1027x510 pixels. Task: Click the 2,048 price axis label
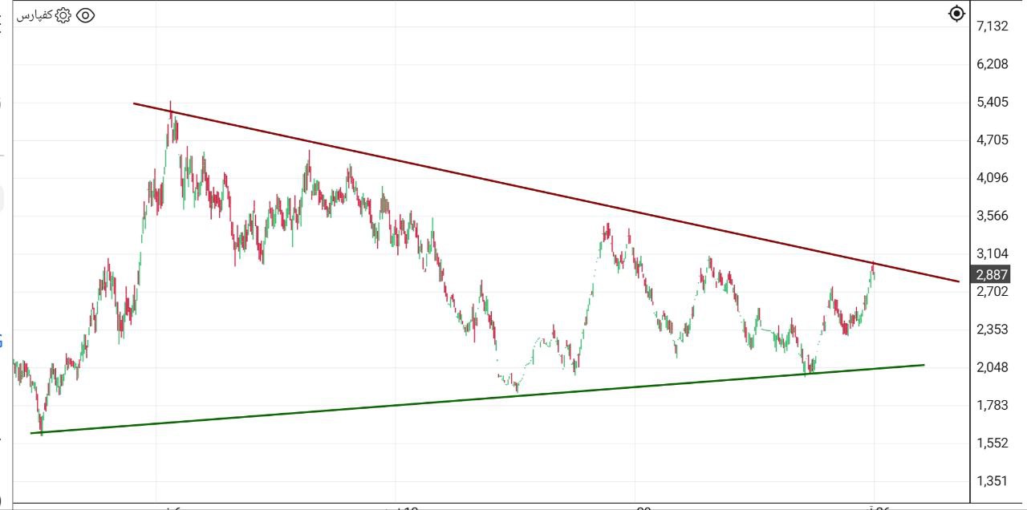coord(992,367)
